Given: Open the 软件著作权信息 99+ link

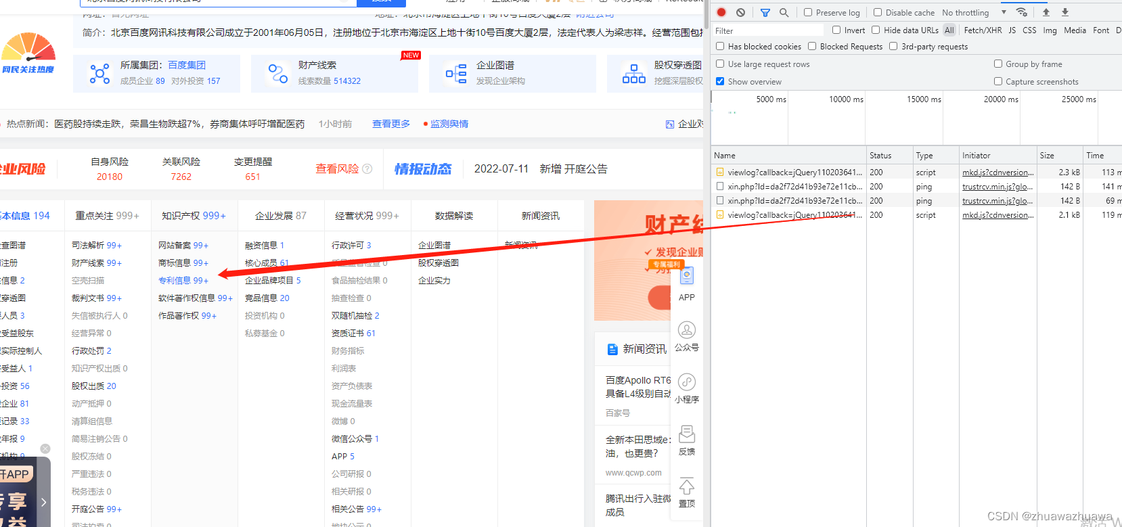Looking at the screenshot, I should 196,298.
